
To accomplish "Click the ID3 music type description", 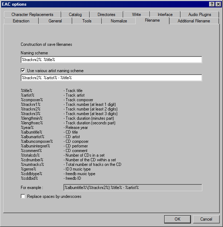I will point(77,169).
